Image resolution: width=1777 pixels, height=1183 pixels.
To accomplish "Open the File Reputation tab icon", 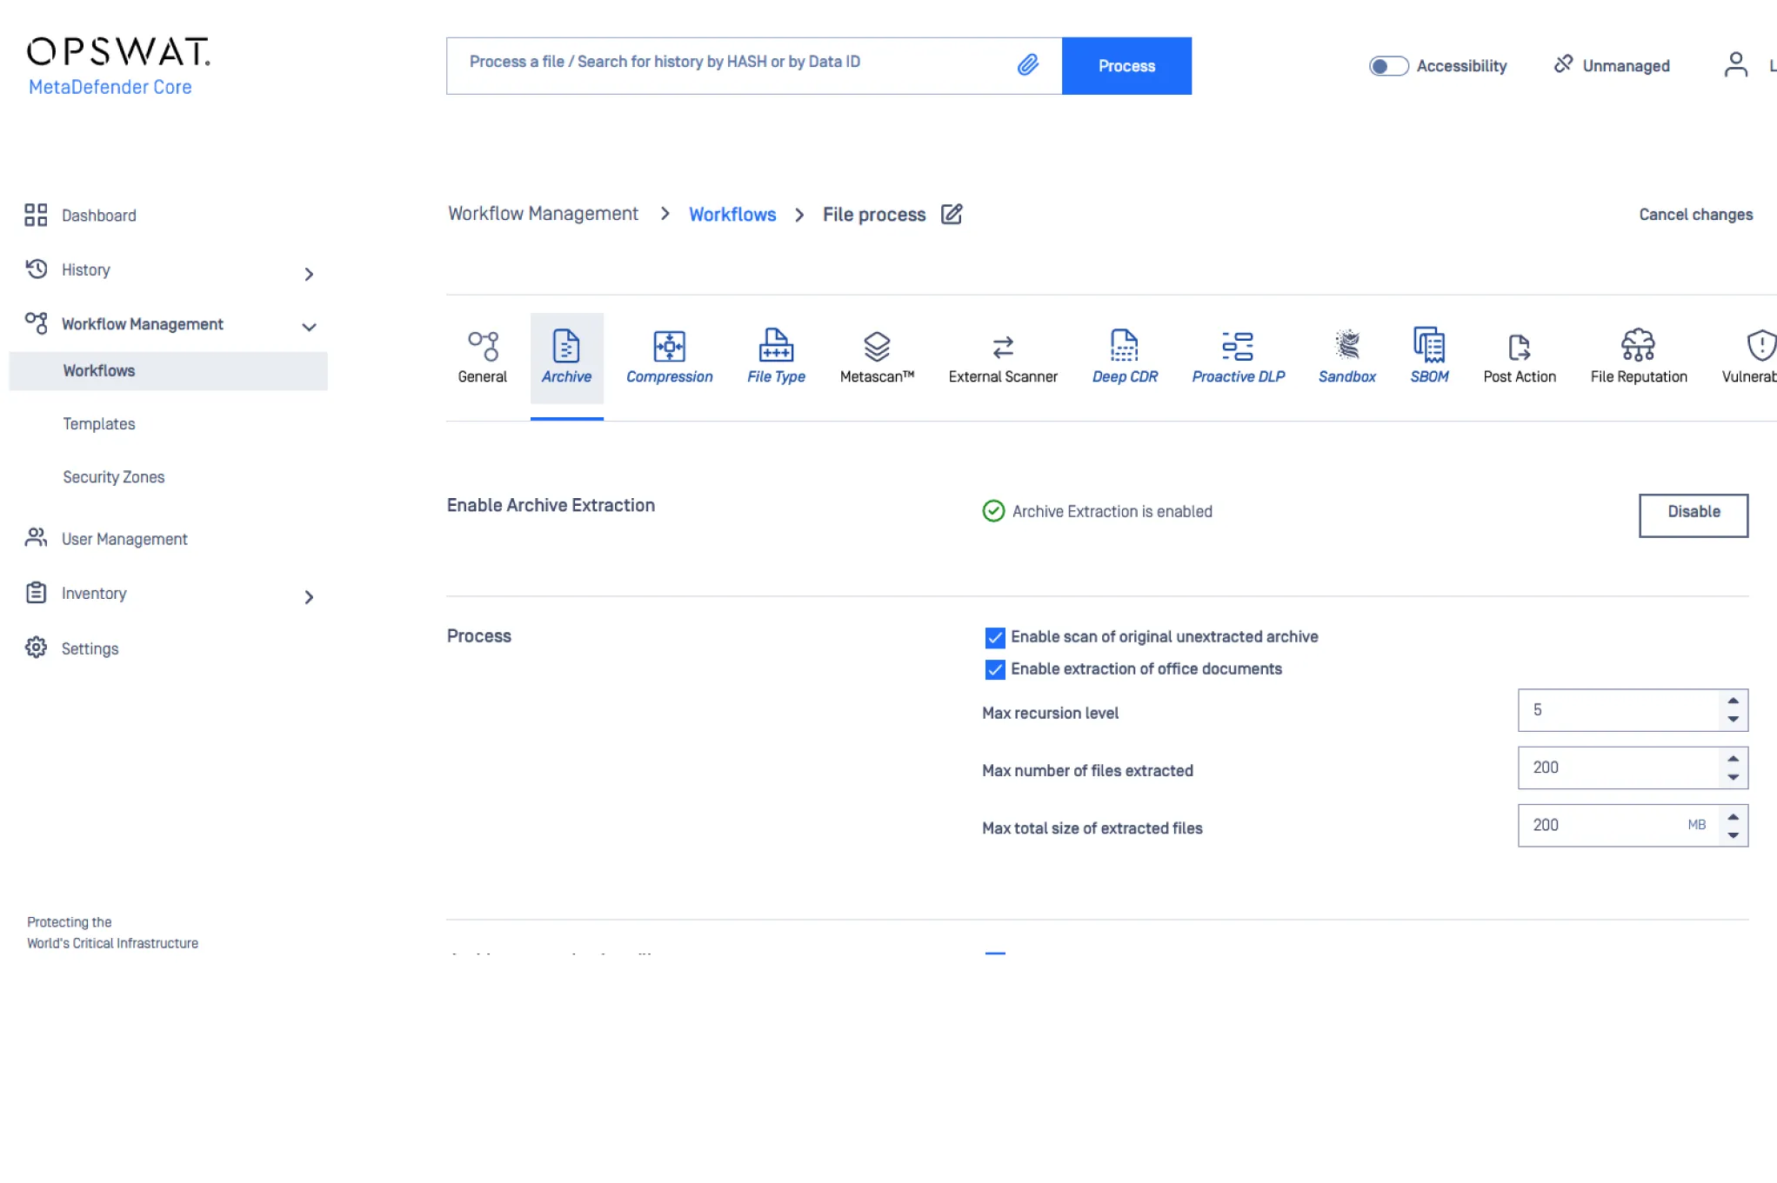I will 1638,346.
